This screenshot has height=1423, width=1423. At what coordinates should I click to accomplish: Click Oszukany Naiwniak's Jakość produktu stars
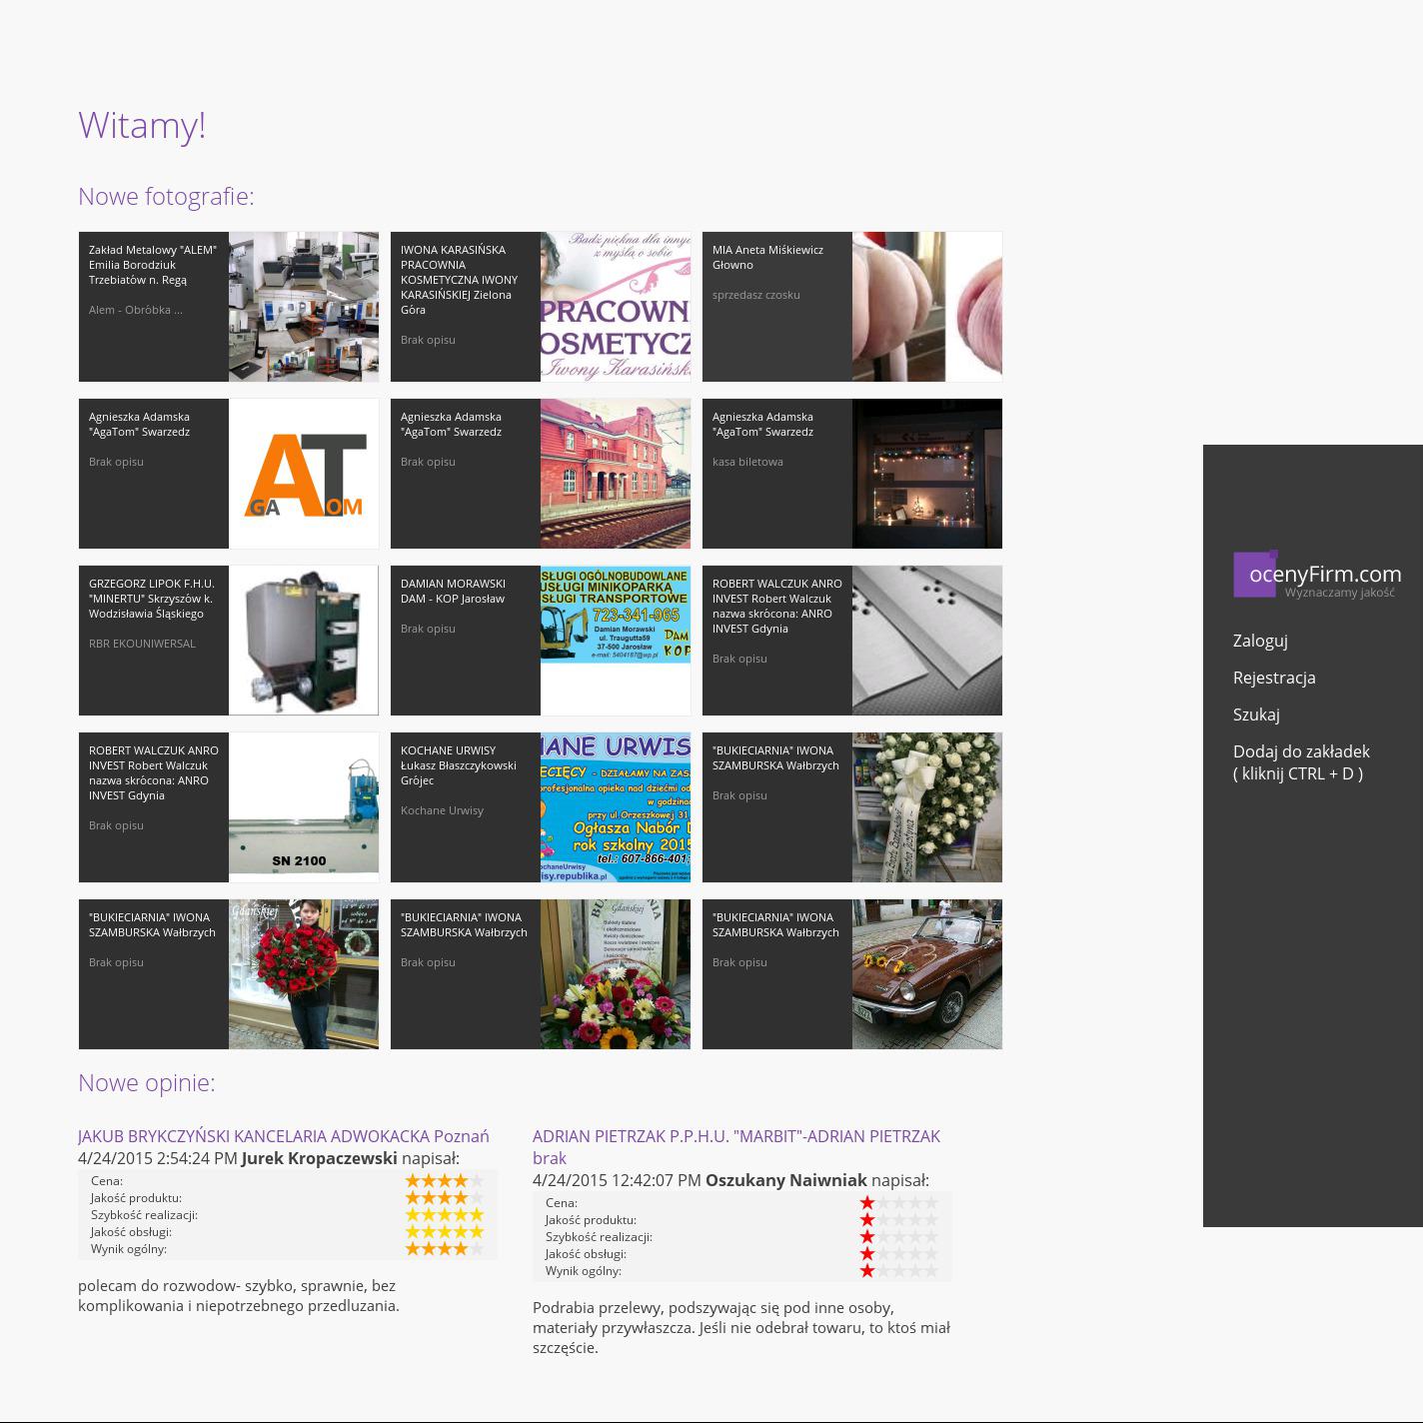point(899,1220)
